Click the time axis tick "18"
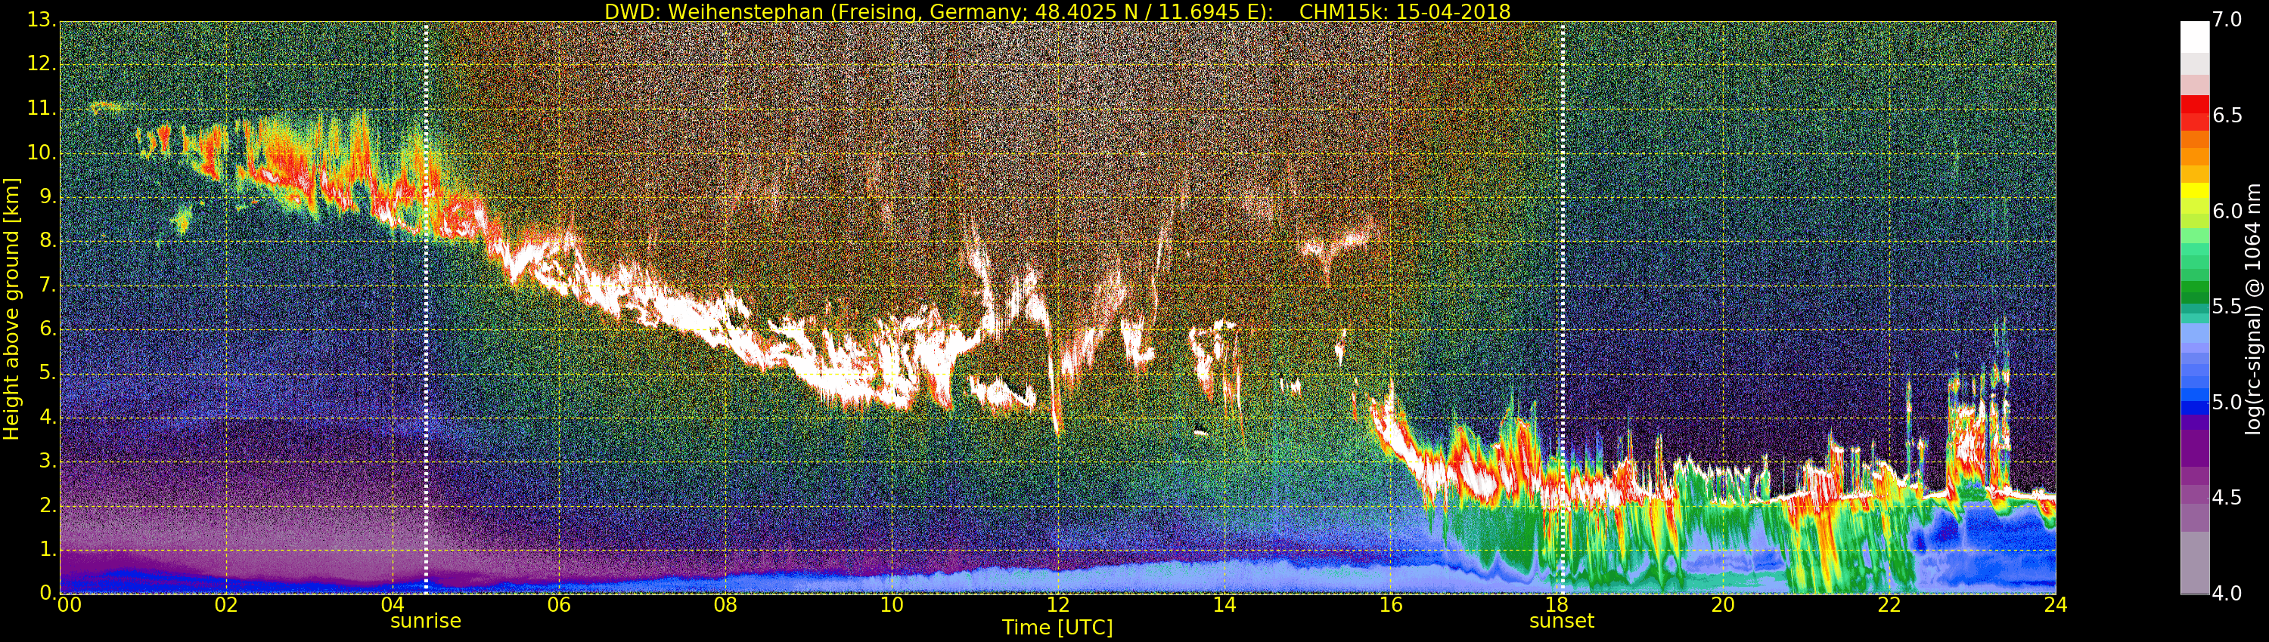Viewport: 2269px width, 642px height. click(x=1557, y=605)
